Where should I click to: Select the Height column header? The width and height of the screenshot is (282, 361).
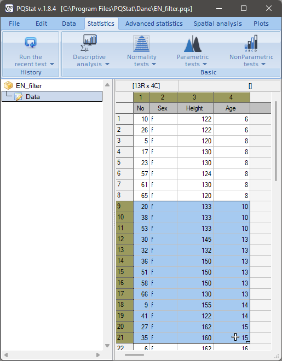point(195,108)
